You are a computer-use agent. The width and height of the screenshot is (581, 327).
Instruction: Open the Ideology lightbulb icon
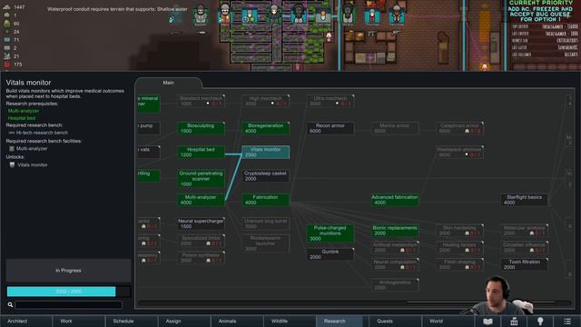pos(540,321)
